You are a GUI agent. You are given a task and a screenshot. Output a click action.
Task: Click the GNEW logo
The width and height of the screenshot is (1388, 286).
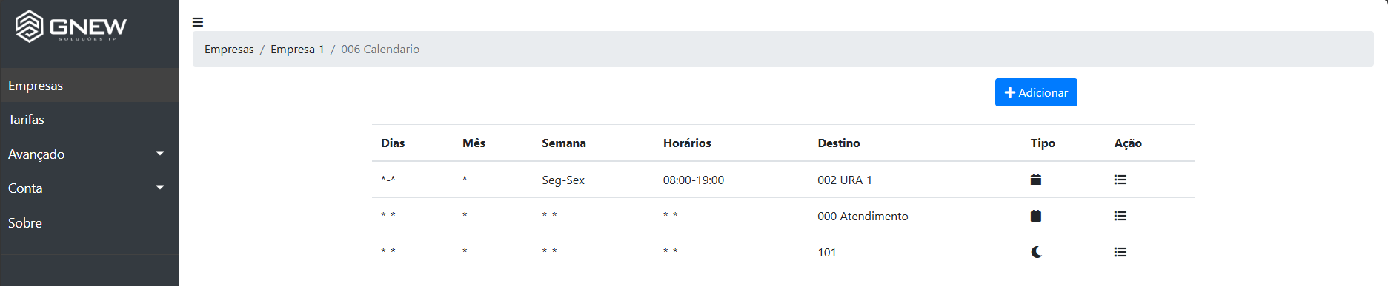pos(71,27)
